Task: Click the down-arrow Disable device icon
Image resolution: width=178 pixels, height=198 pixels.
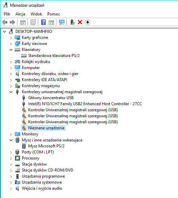Action: click(x=87, y=22)
